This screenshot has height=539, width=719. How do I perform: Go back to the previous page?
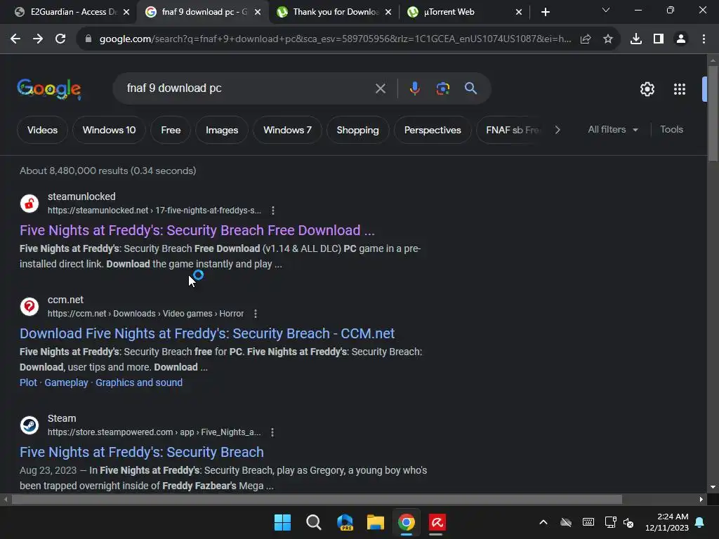tap(15, 39)
